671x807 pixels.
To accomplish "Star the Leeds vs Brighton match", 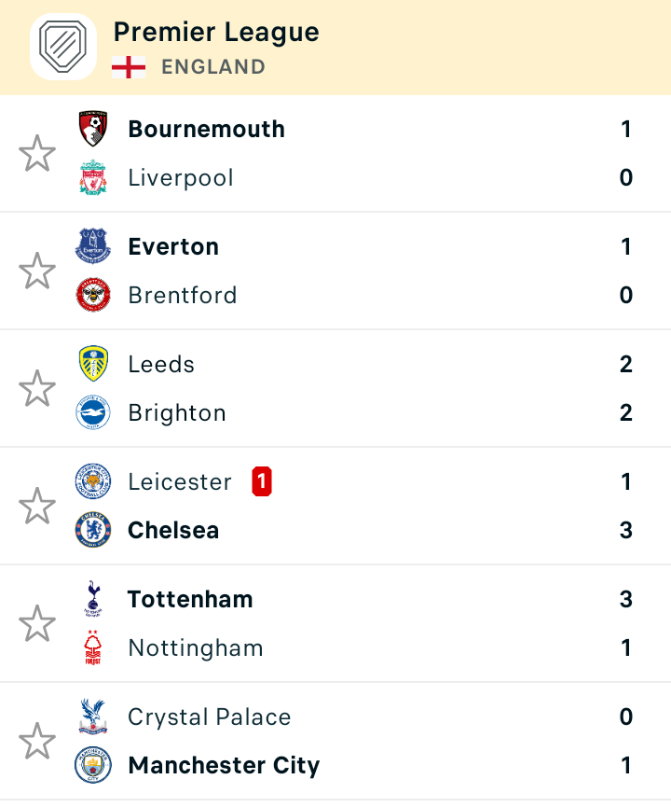I will coord(37,388).
